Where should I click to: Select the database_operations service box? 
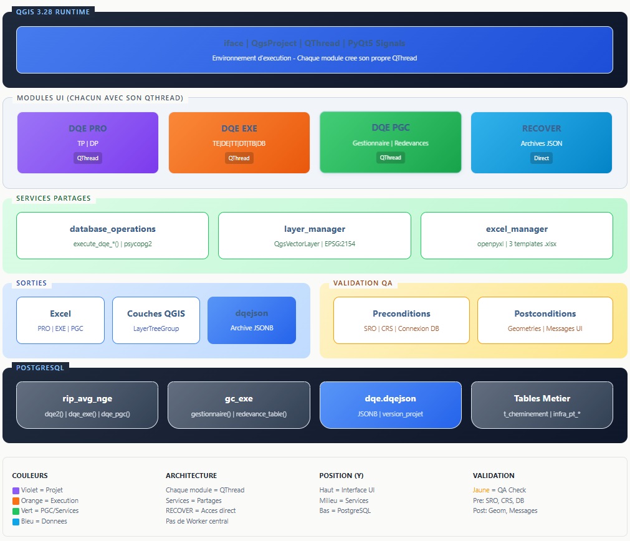tap(112, 235)
